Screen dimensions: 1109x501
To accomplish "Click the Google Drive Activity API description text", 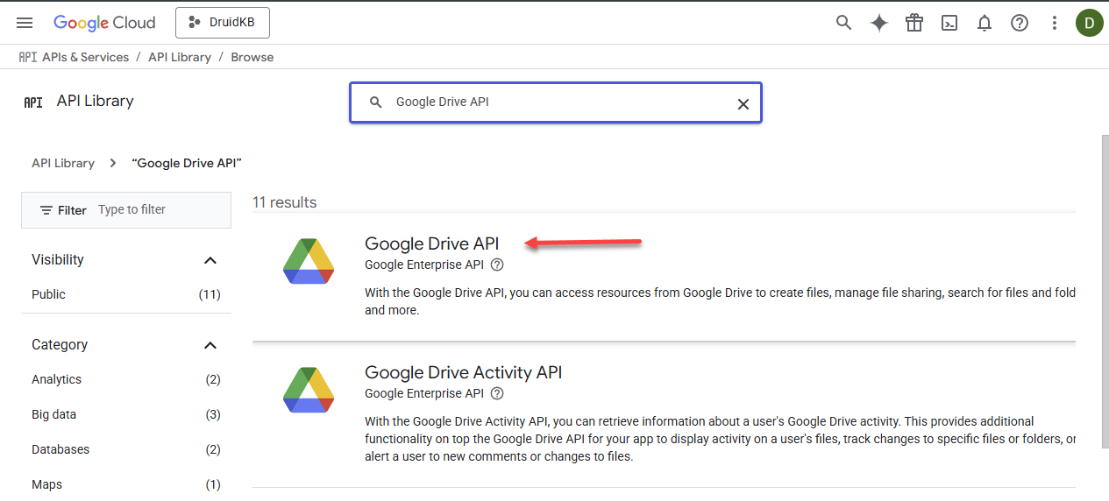I will (x=720, y=439).
